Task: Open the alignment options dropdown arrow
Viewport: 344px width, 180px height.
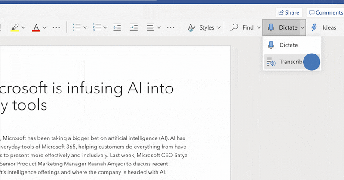Action: (159, 27)
